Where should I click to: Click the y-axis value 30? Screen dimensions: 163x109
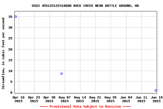click(10, 28)
